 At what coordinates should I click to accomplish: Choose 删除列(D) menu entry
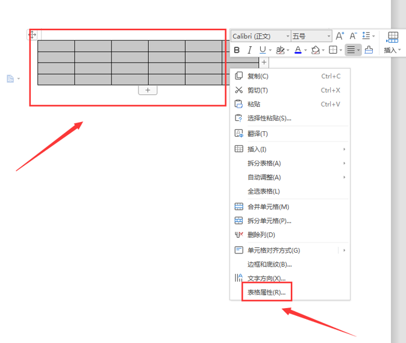[x=290, y=235]
